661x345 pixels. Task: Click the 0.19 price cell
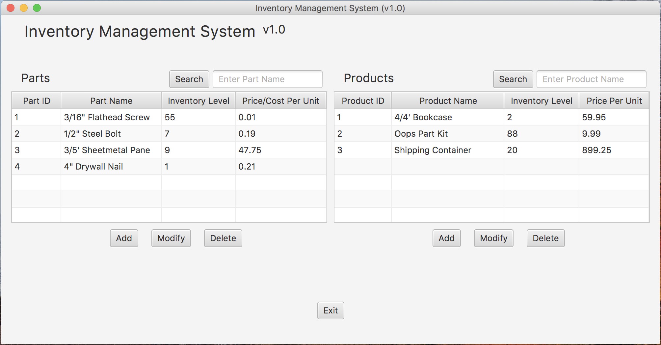(281, 134)
